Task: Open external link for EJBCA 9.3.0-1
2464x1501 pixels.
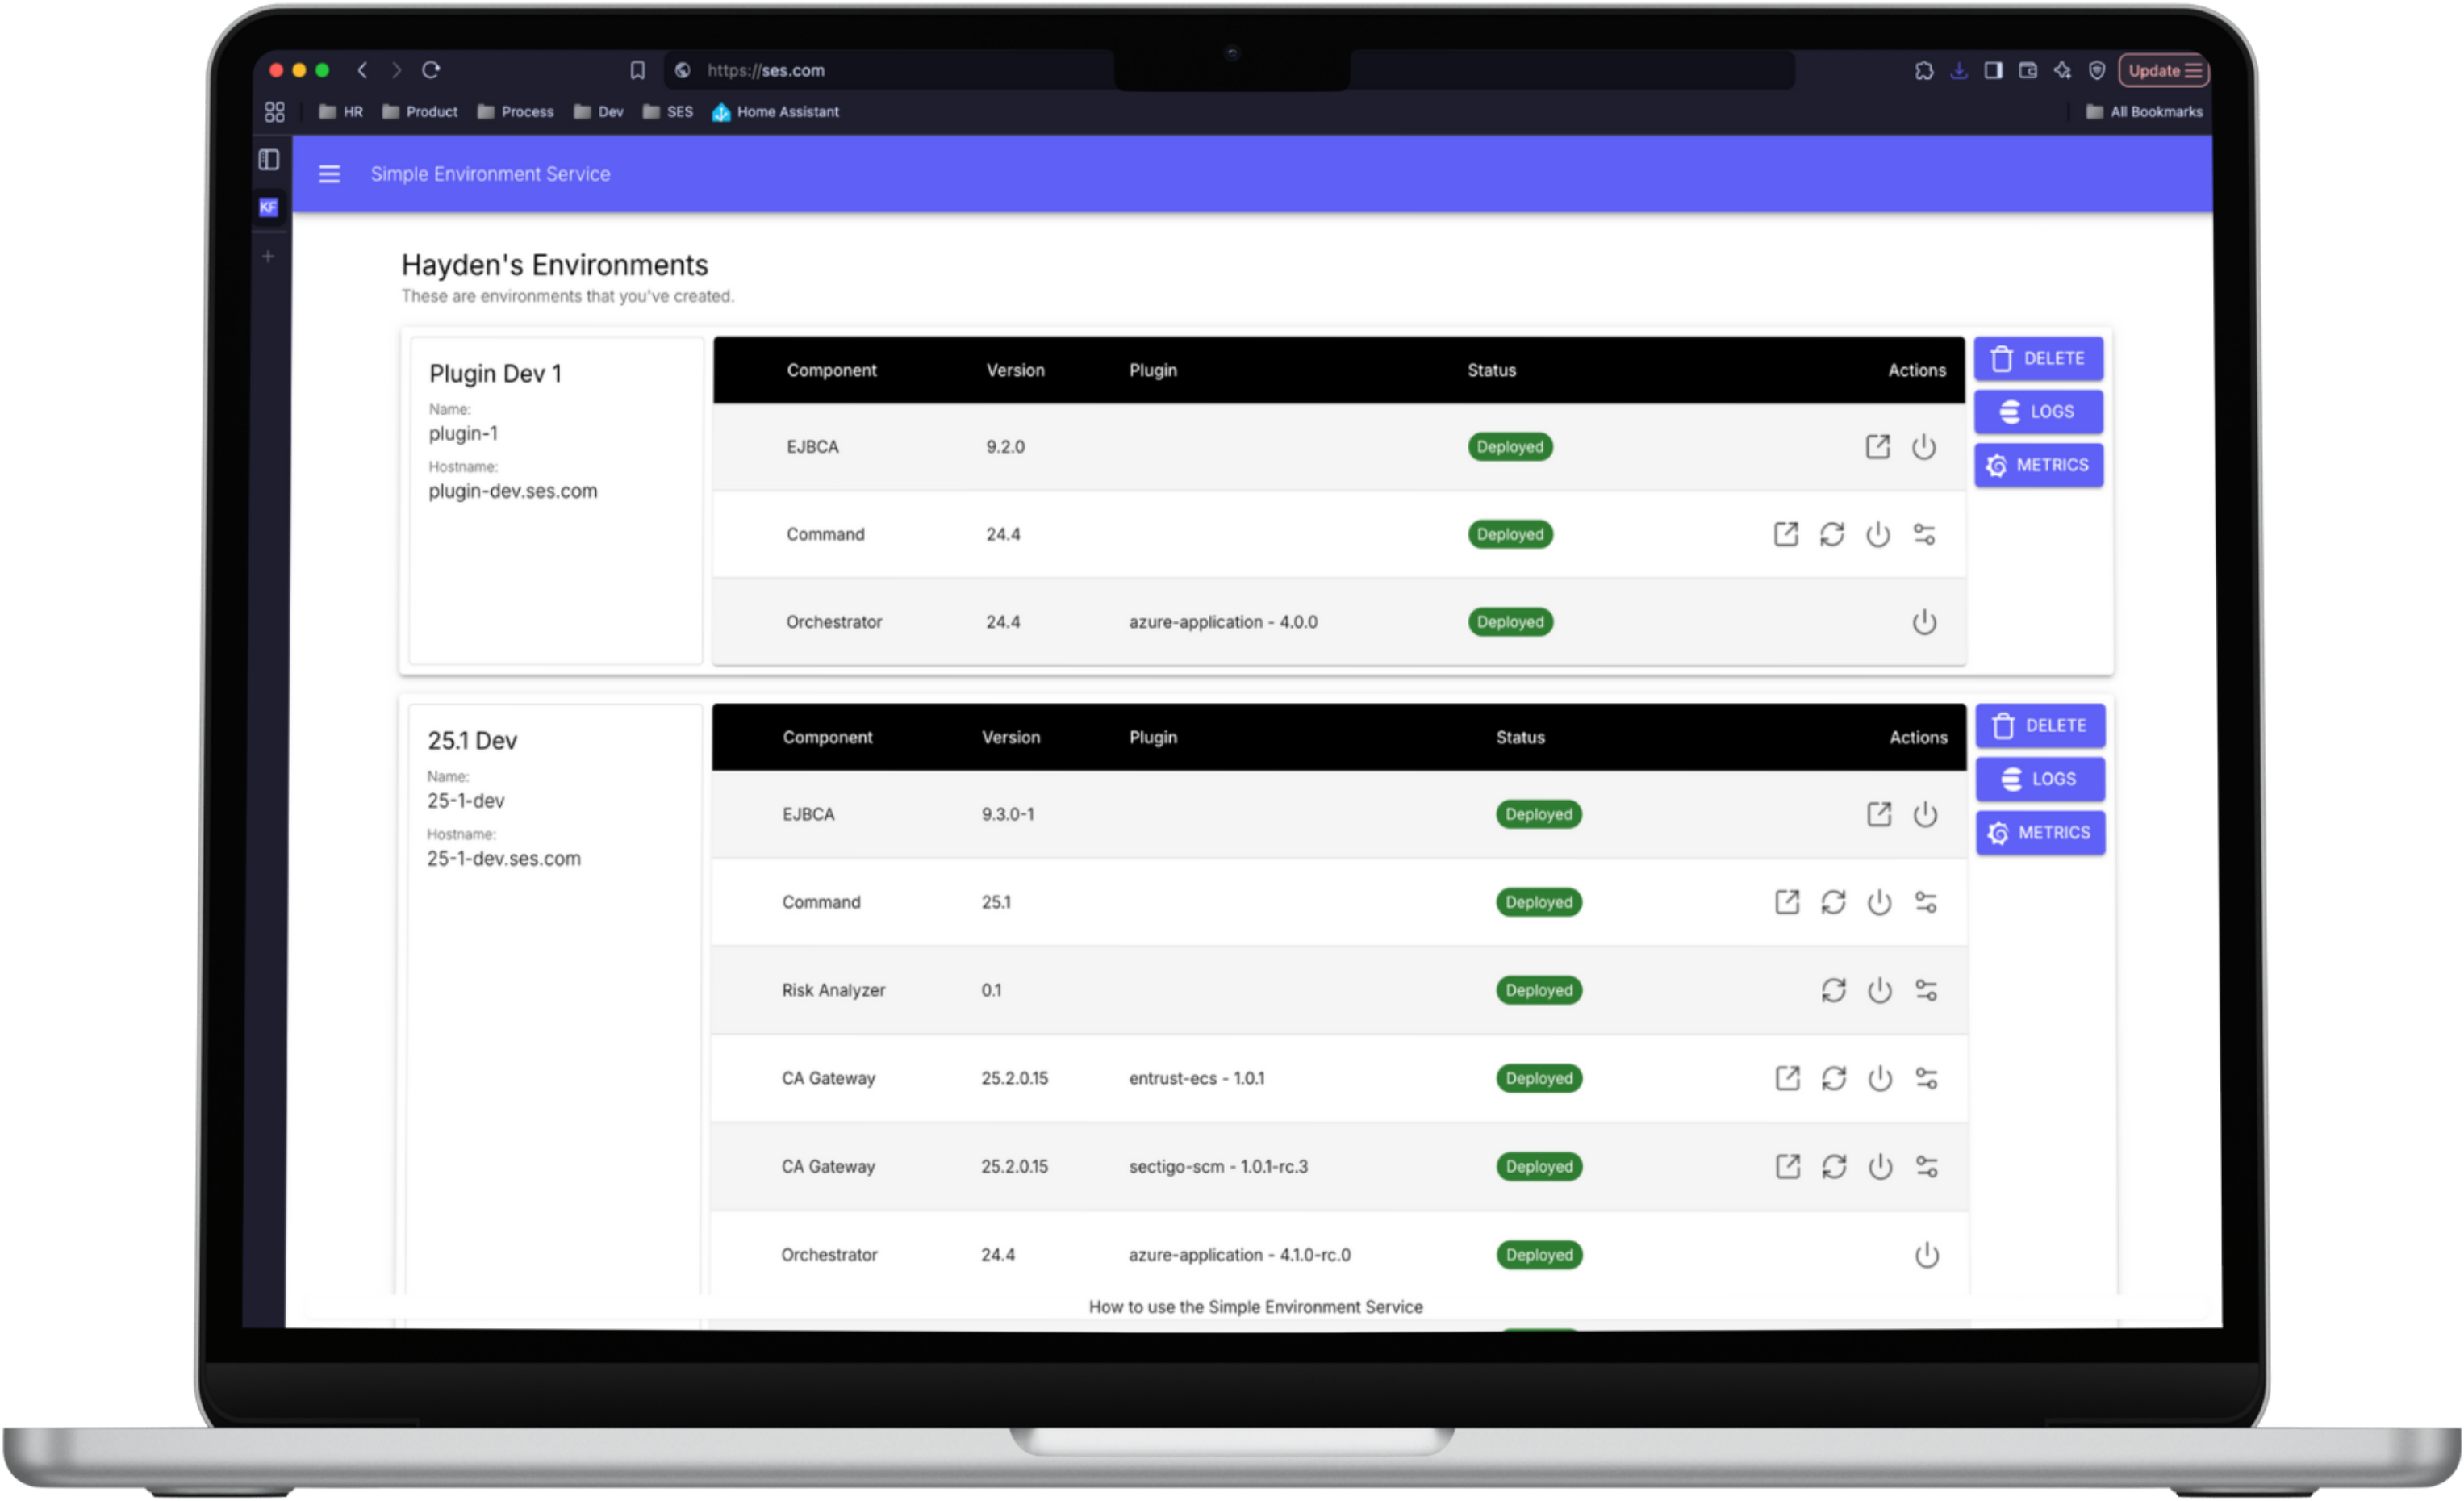Action: pos(1879,814)
